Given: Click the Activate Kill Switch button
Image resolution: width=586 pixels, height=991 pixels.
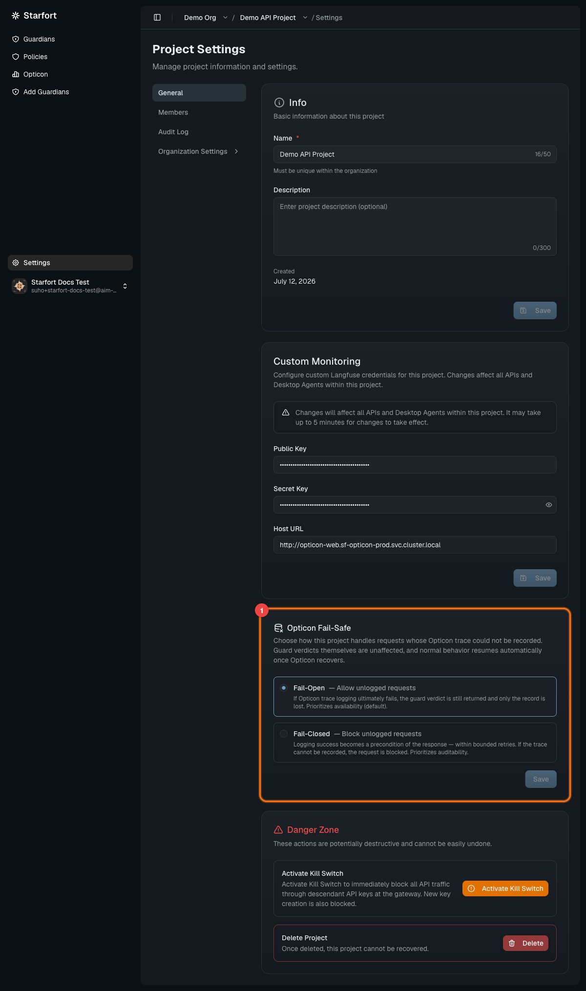Looking at the screenshot, I should [x=505, y=888].
